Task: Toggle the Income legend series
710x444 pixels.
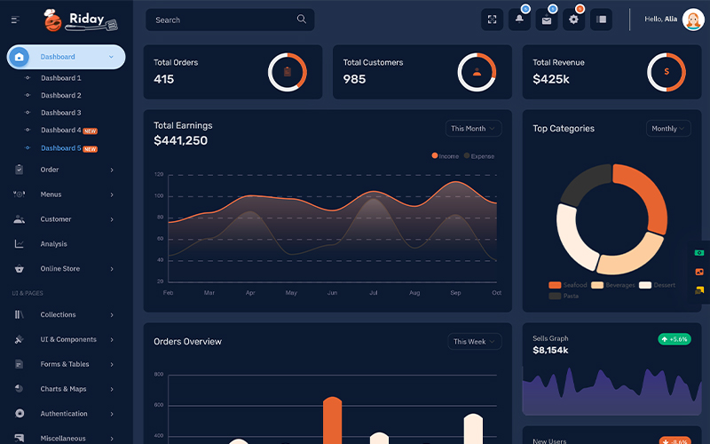Action: 446,156
